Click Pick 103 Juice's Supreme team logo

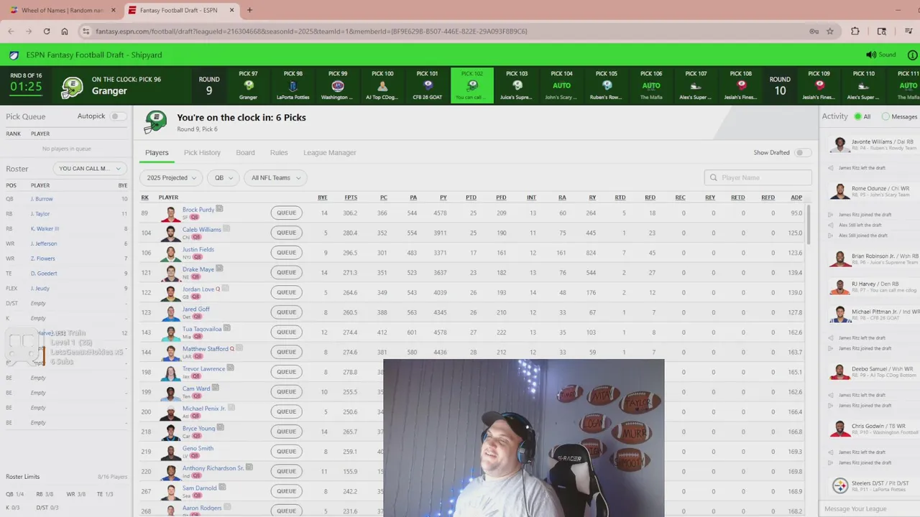517,85
